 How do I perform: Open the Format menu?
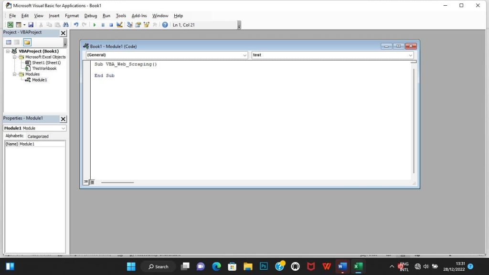[x=72, y=16]
